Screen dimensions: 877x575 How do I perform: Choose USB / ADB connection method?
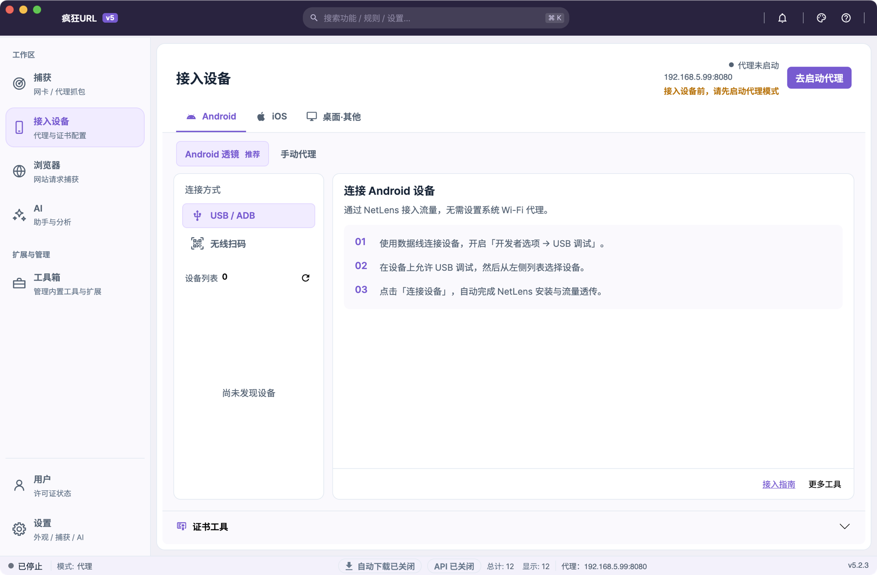(x=248, y=215)
